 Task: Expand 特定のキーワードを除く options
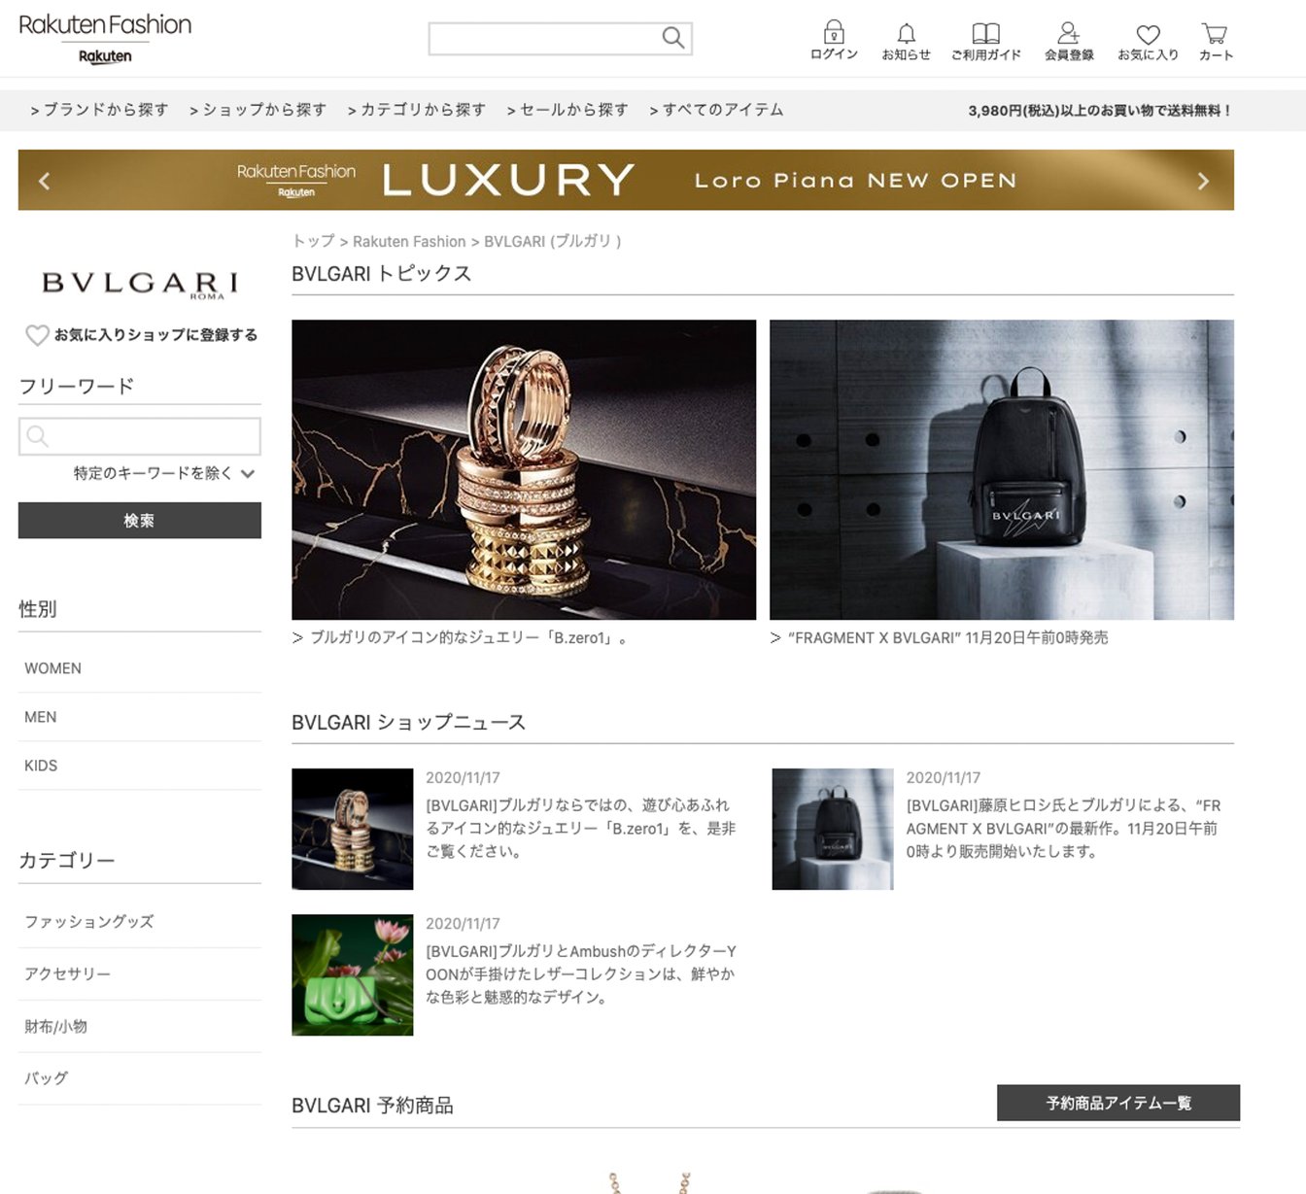point(248,474)
